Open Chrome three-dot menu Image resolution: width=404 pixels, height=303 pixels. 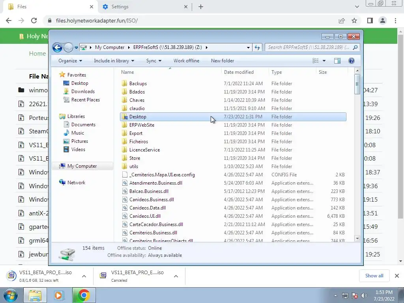[395, 21]
